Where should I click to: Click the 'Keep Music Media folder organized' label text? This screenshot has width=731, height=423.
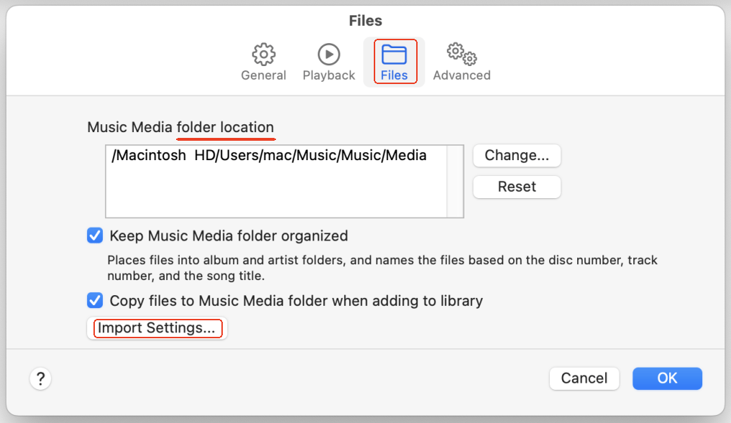coord(229,236)
